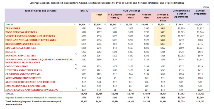Select highlighted $968 transport cell
Viewport: 214px width, 109px height.
pos(163,28)
